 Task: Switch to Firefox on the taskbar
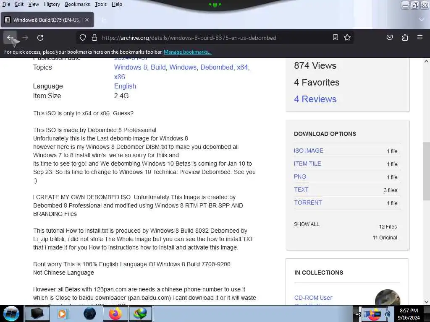[x=115, y=314]
